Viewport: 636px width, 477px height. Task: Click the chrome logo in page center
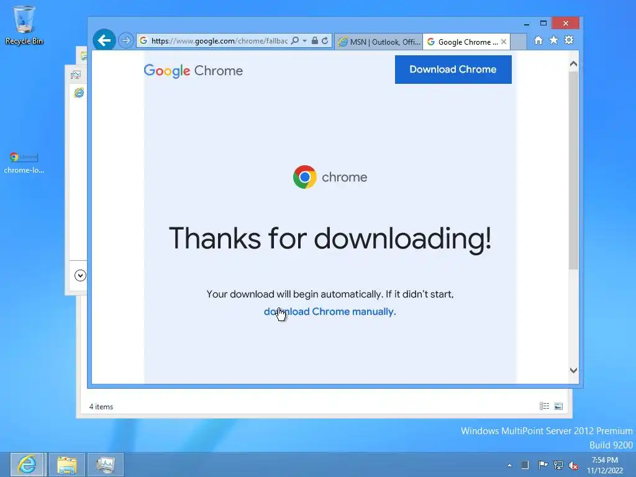tap(330, 177)
